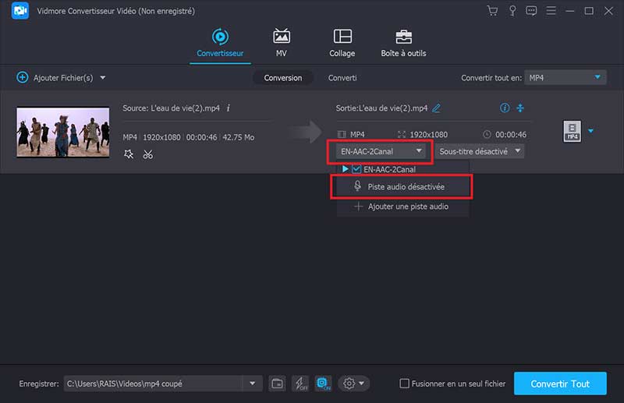This screenshot has width=624, height=403.
Task: Select the Converti sub-tab
Action: [x=342, y=78]
